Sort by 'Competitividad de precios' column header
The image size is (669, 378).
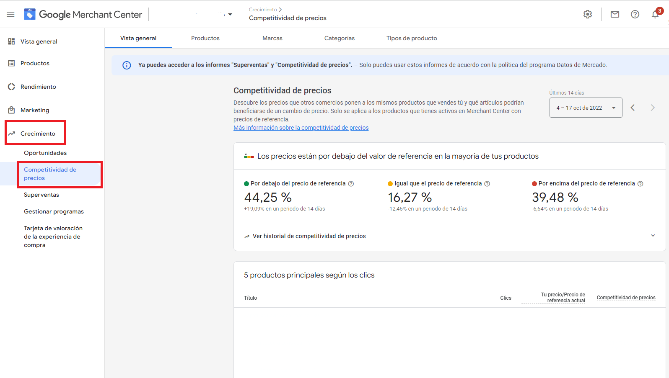[626, 298]
